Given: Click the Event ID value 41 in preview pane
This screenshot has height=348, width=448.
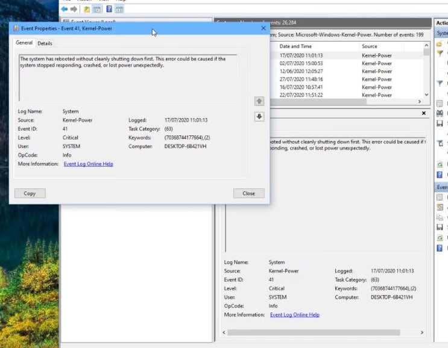Looking at the screenshot, I should click(x=271, y=279).
